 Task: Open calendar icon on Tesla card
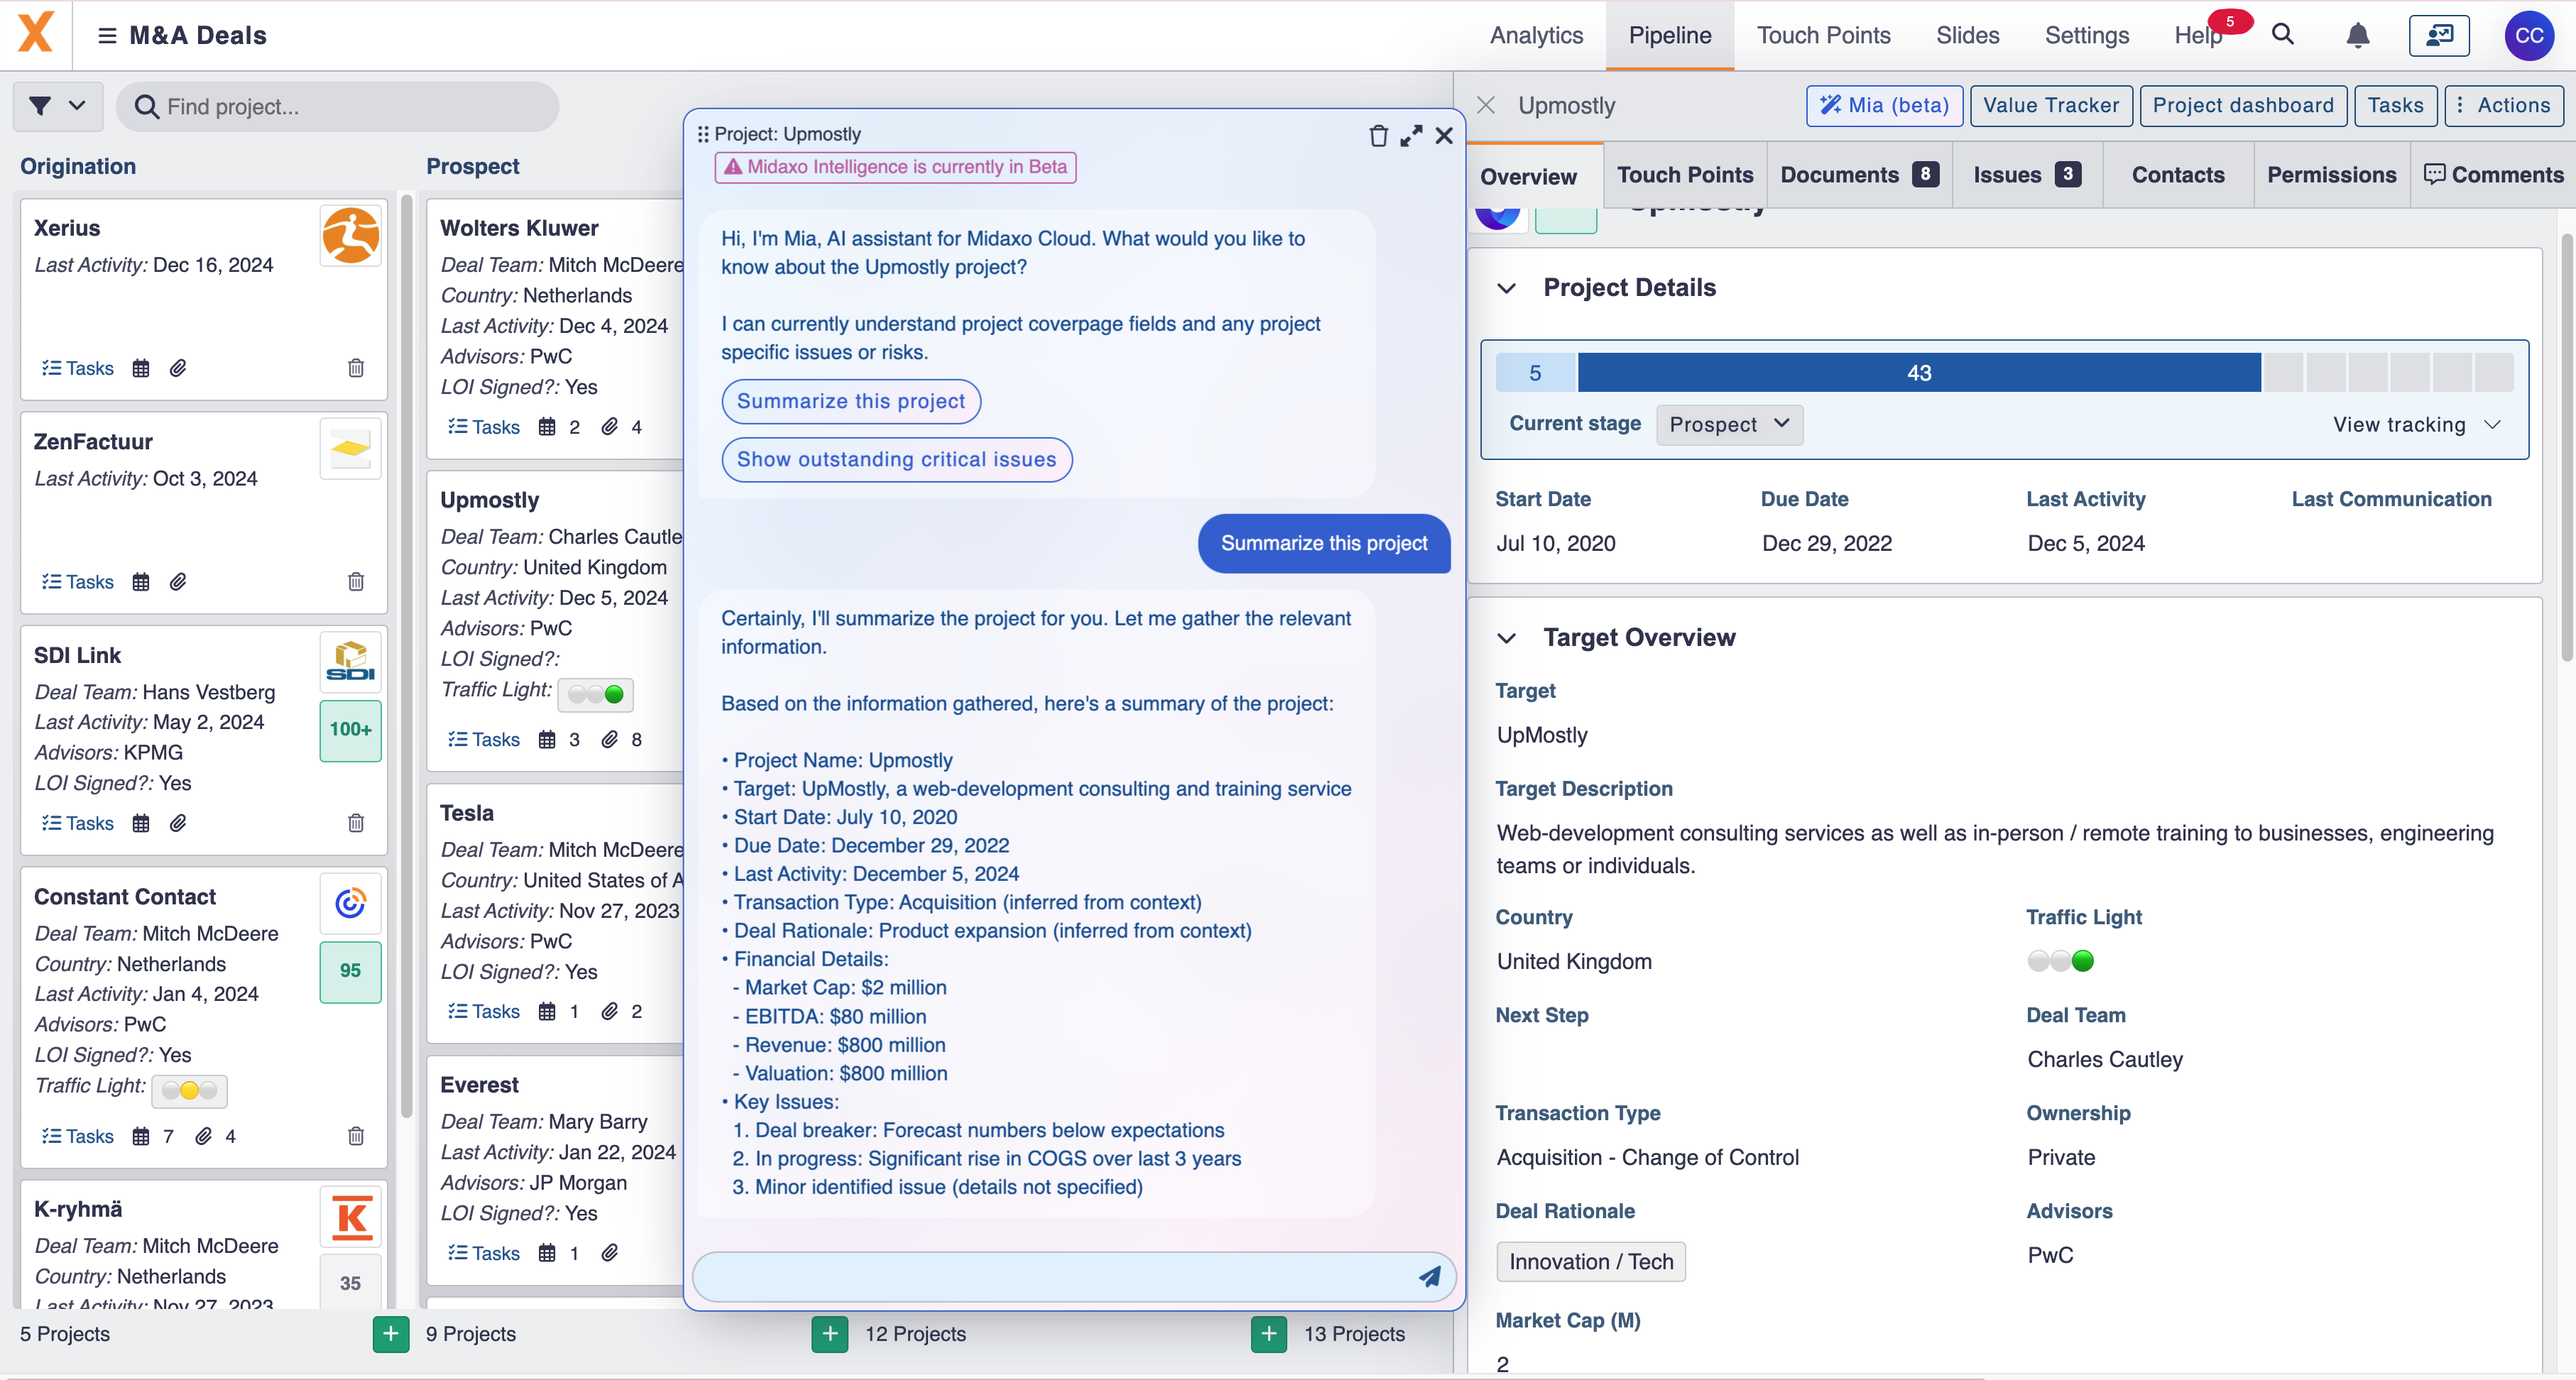[x=547, y=1012]
